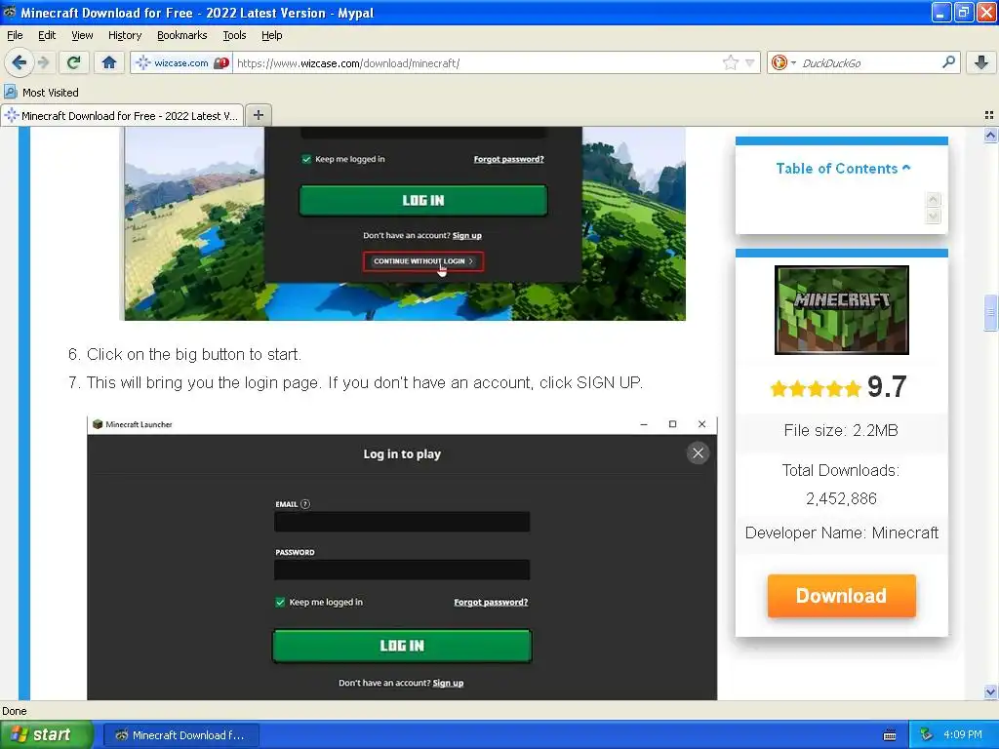
Task: Open the Edit menu
Action: (x=47, y=35)
